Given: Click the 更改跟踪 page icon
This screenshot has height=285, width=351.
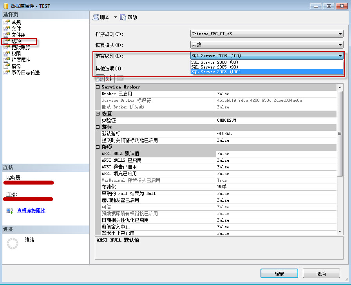Looking at the screenshot, I should pyautogui.click(x=7, y=47).
